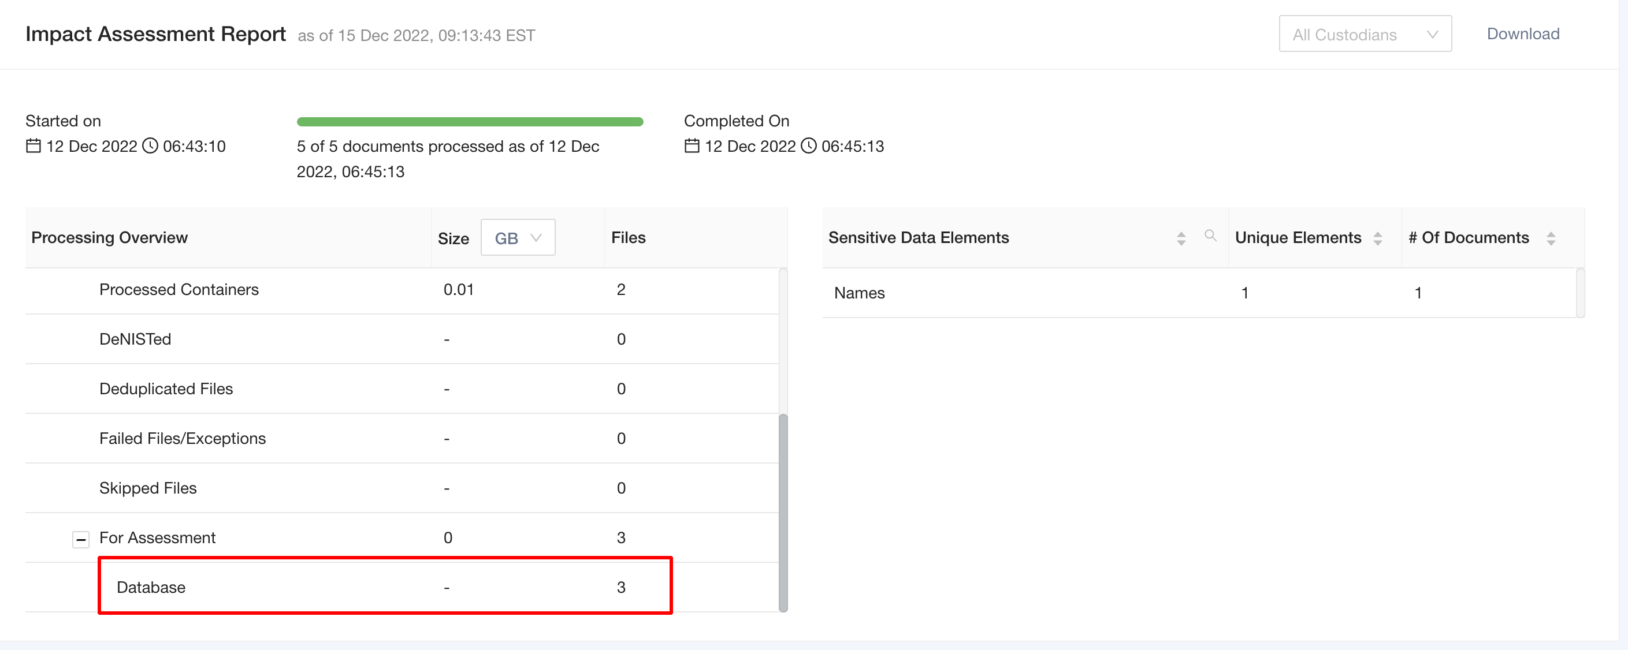Select the Failed Files/Exceptions row
This screenshot has height=650, width=1628.
pos(182,438)
